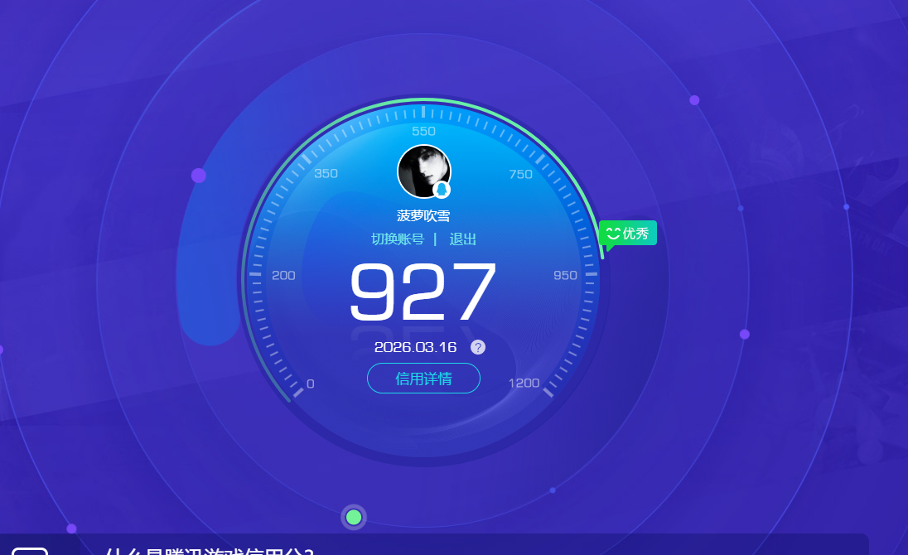
Task: Click the credit score number 927
Action: tap(423, 292)
